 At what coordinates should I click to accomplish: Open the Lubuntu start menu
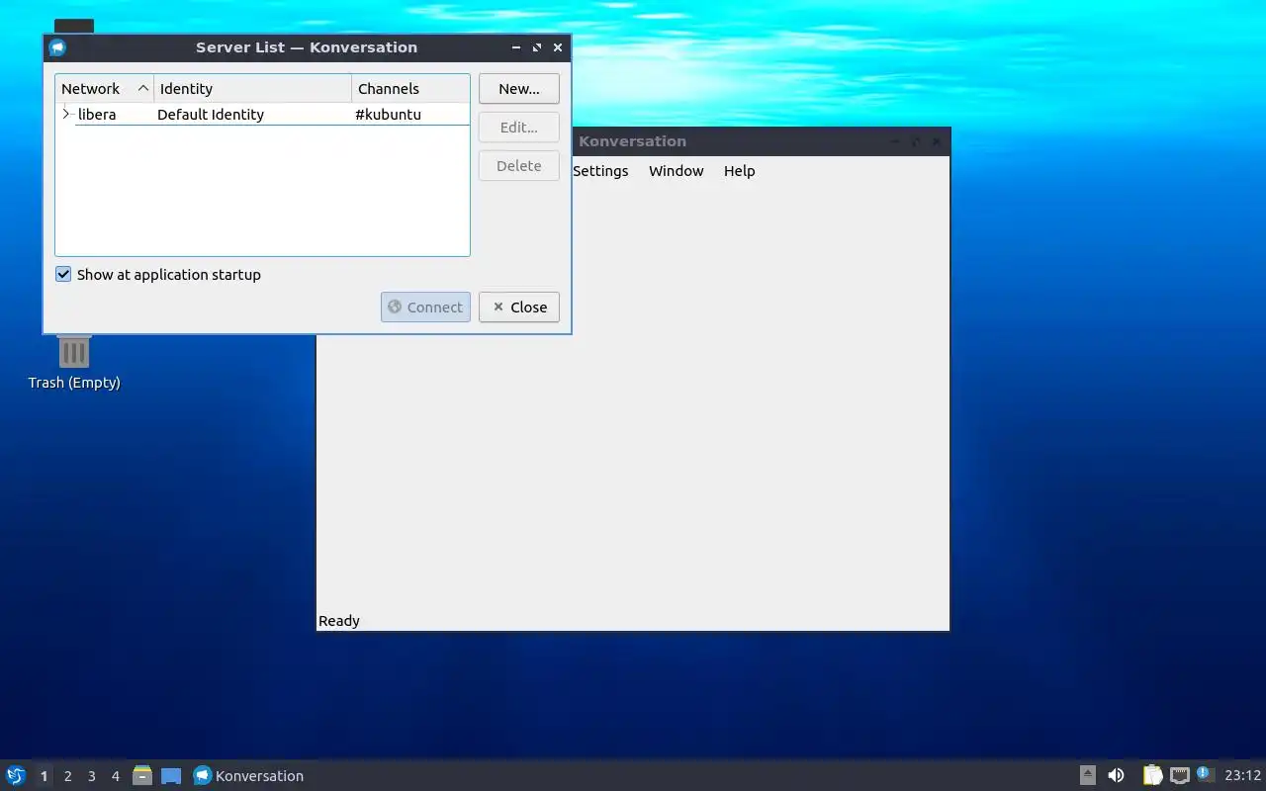(x=16, y=775)
